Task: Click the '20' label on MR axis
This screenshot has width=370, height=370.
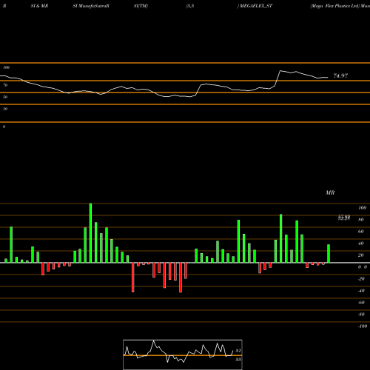Action: point(361,255)
